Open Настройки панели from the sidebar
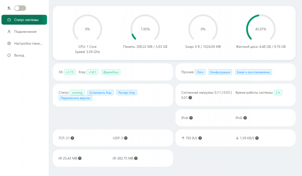The image size is (302, 176). (28, 43)
